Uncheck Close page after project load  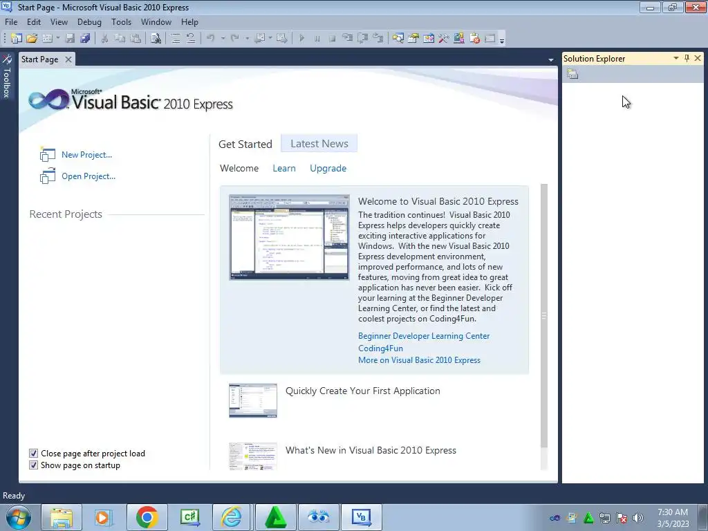(x=33, y=454)
